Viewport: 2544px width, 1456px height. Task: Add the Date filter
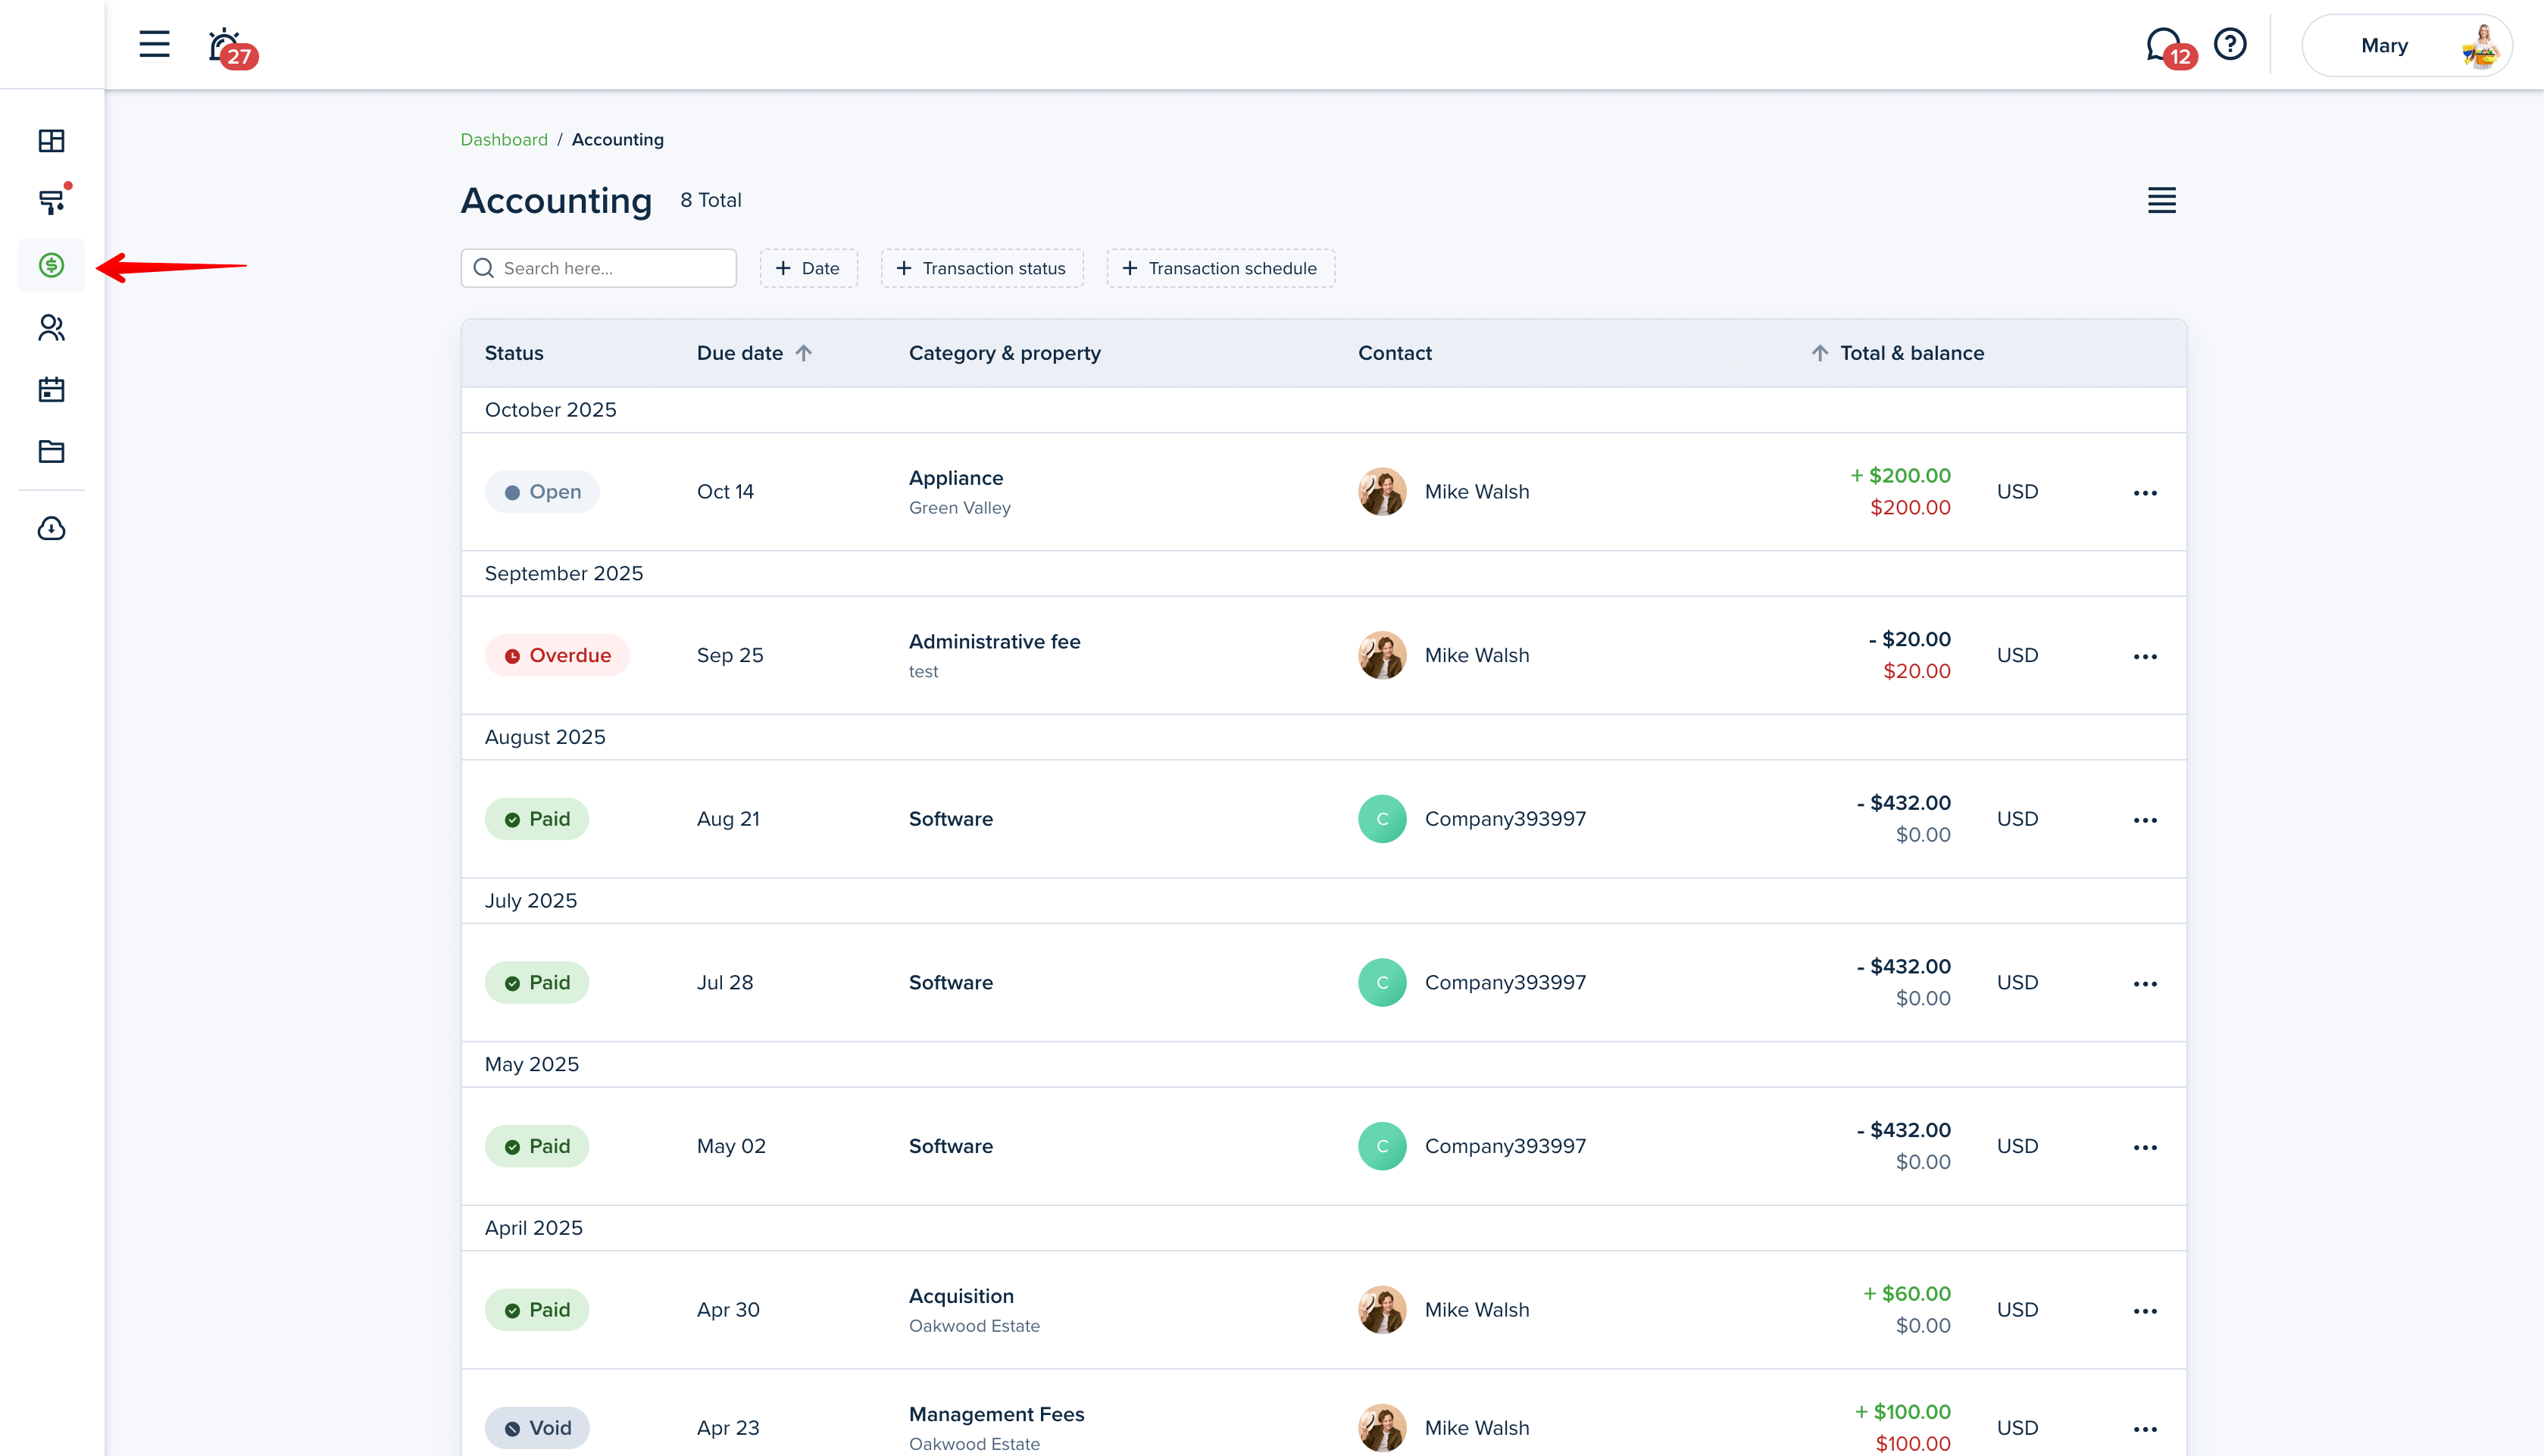(x=808, y=268)
